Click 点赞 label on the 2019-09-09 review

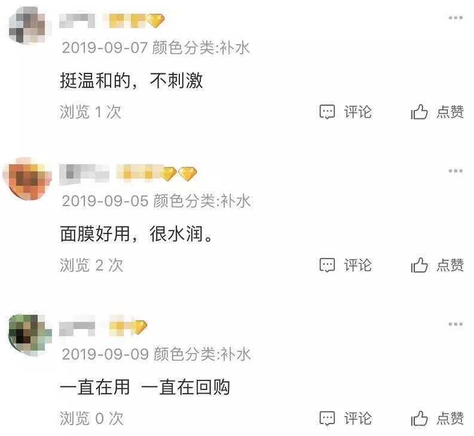450,418
